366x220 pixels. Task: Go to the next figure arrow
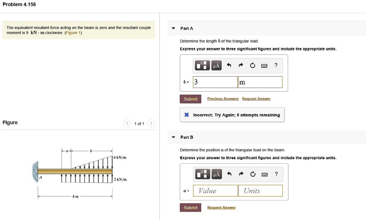152,124
